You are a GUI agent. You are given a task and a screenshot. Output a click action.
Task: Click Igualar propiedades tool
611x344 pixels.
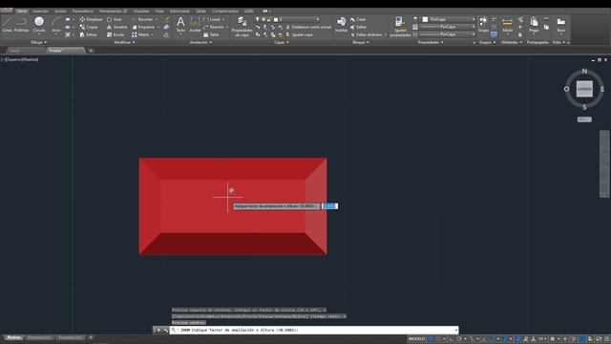[x=400, y=27]
